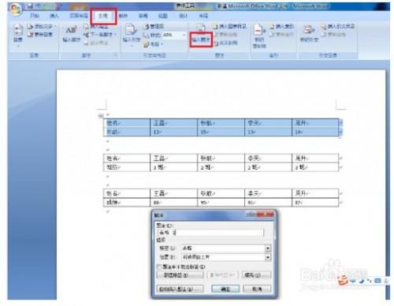Open the Footnotes group dialog launcher
394x306 pixels.
coord(116,55)
